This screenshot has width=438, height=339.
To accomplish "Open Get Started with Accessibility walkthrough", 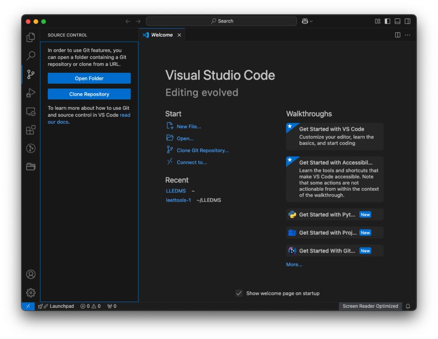I will coord(334,179).
